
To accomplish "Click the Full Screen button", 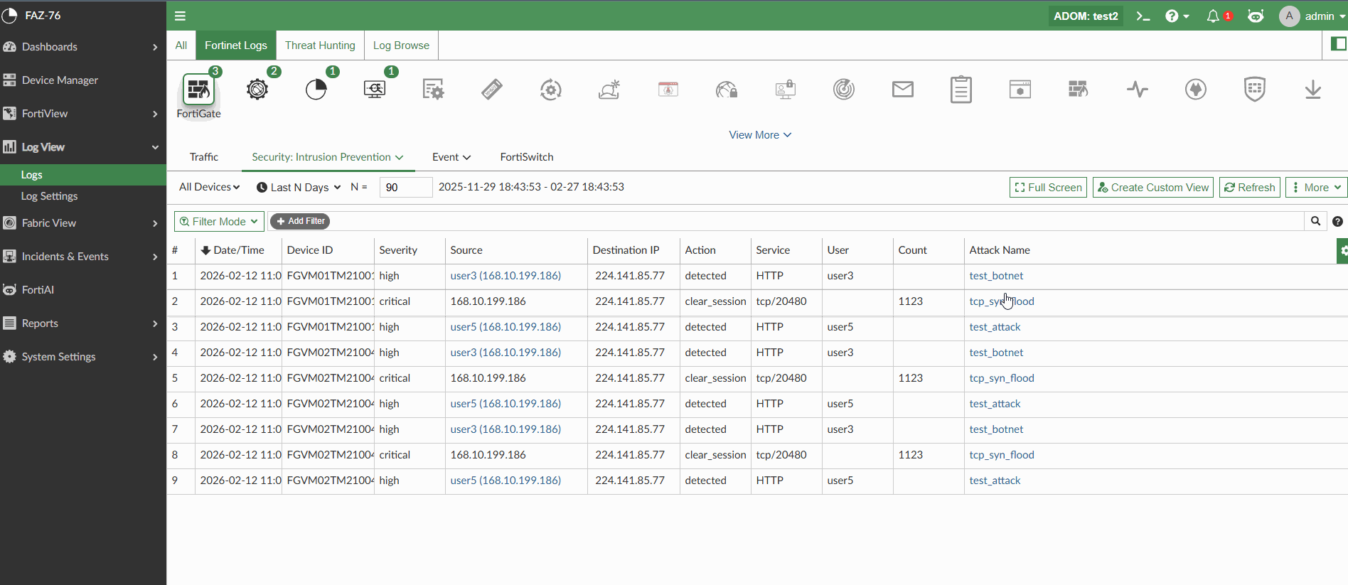I will tap(1048, 187).
